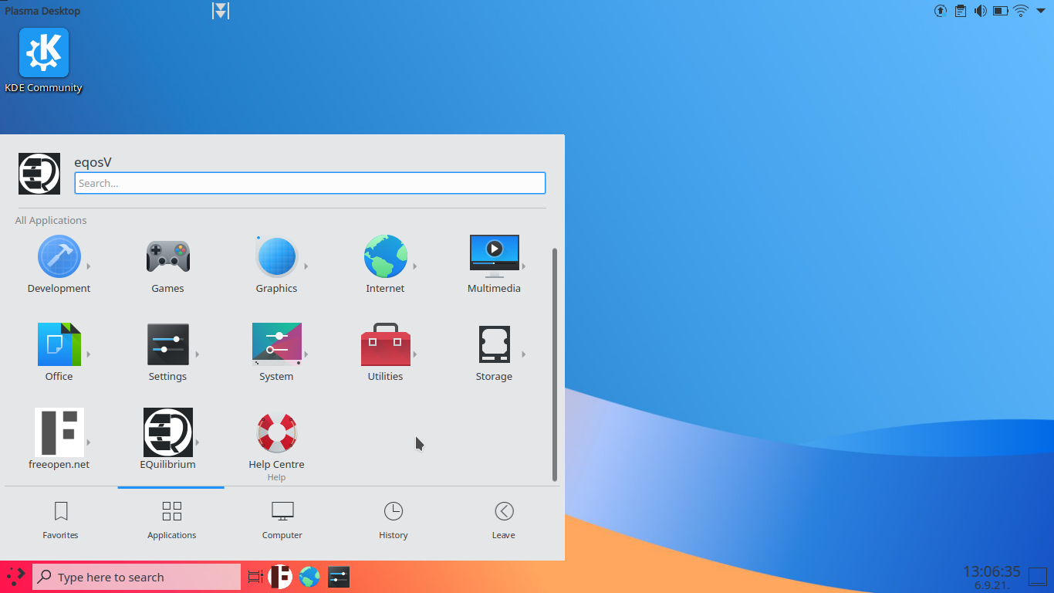Viewport: 1054px width, 593px height.
Task: Open the Development category
Action: pos(59,266)
